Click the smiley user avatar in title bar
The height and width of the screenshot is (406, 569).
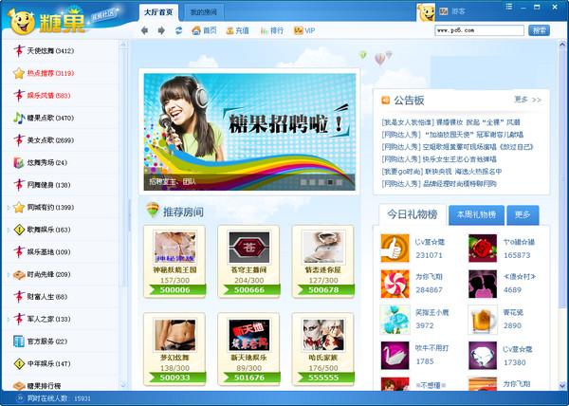click(426, 12)
